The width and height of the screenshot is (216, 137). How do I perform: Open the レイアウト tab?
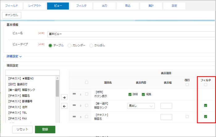pos(35,6)
